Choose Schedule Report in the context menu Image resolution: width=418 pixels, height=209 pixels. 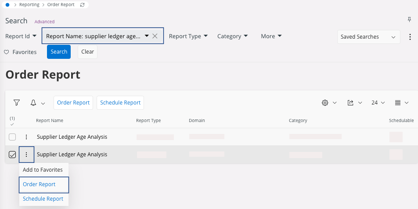pyautogui.click(x=43, y=199)
